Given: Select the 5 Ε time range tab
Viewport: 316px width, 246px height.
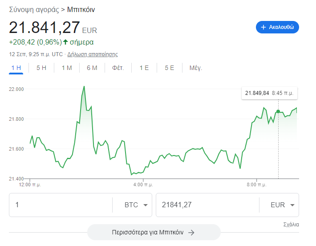Looking at the screenshot, I should coord(170,68).
